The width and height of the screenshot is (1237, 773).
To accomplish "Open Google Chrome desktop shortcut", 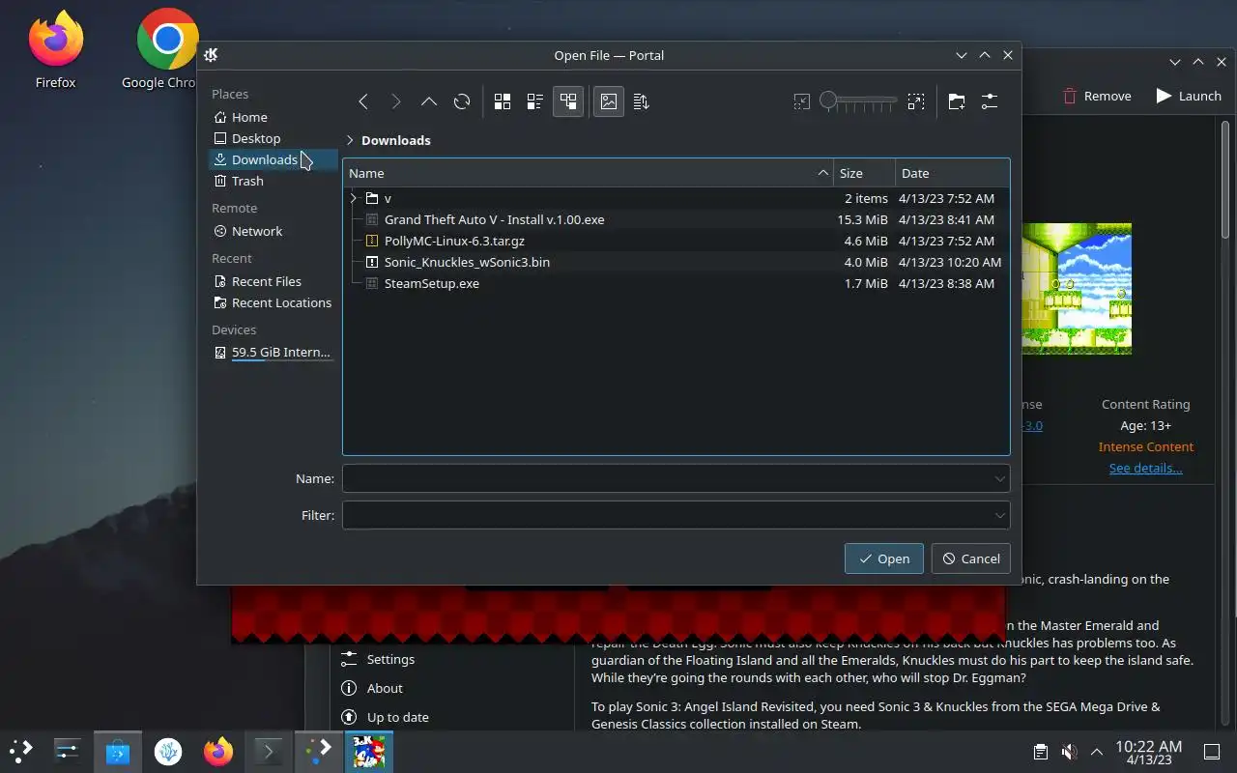I will point(165,50).
